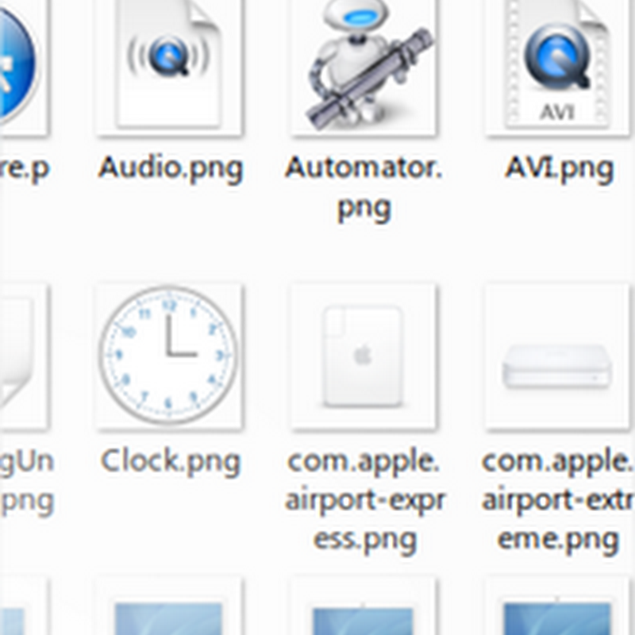Viewport: 635px width, 635px height.
Task: Click the Automator.png file name label
Action: coord(364,188)
